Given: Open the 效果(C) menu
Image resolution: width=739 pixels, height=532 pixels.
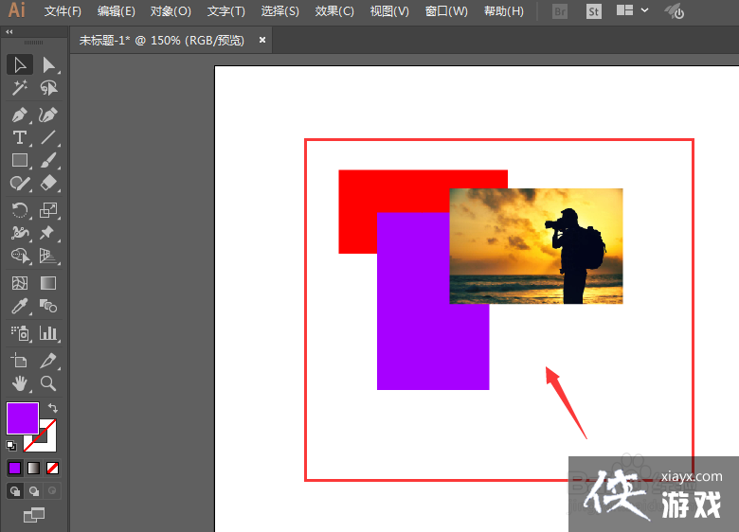Looking at the screenshot, I should point(334,11).
